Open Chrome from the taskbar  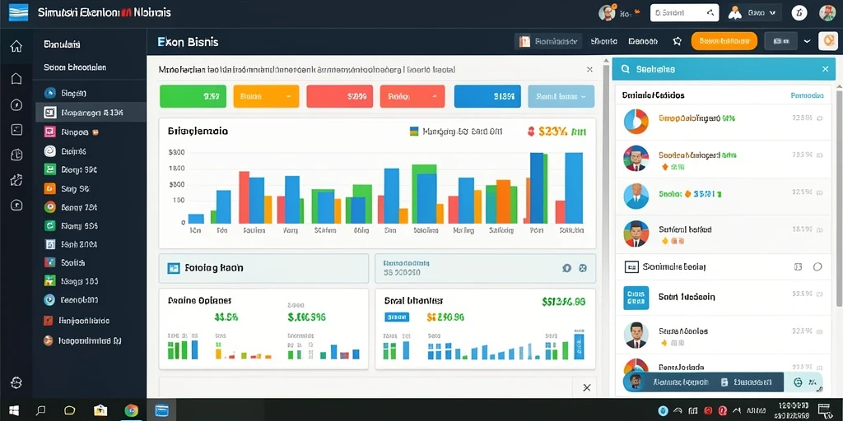coord(131,411)
